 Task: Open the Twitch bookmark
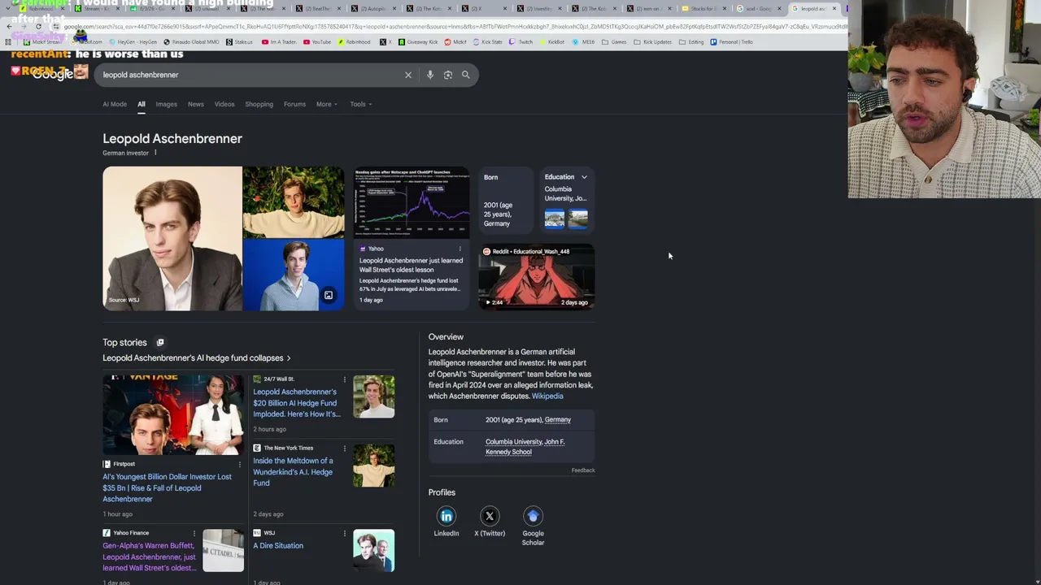click(x=521, y=42)
